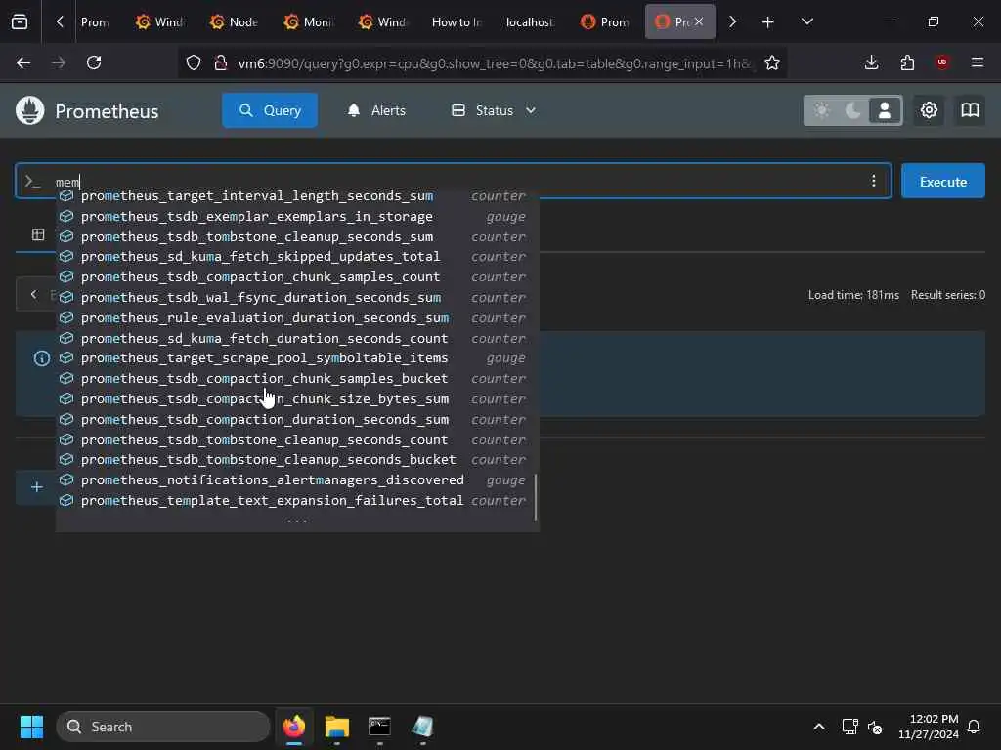
Task: Click metric icon beside prometheus_tsdb_exemplar_exemplars_in_storage
Action: click(x=66, y=216)
